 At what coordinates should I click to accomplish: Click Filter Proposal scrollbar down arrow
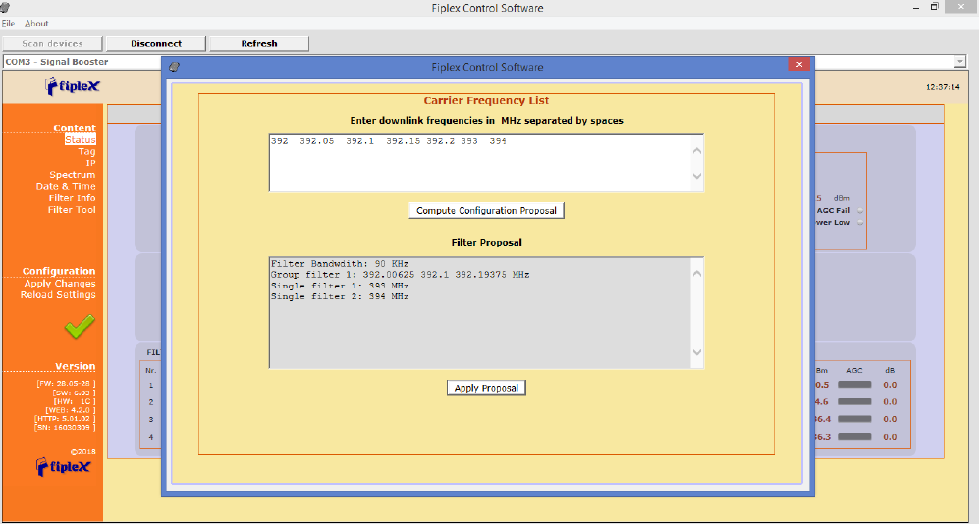tap(697, 352)
